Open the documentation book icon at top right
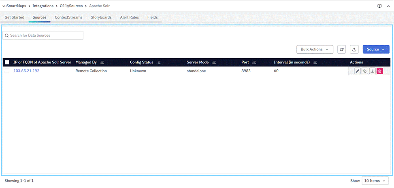Viewport: 394px width, 188px height. pyautogui.click(x=379, y=6)
